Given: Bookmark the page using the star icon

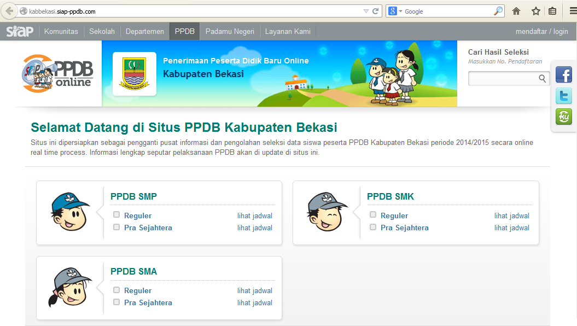Looking at the screenshot, I should tap(535, 10).
